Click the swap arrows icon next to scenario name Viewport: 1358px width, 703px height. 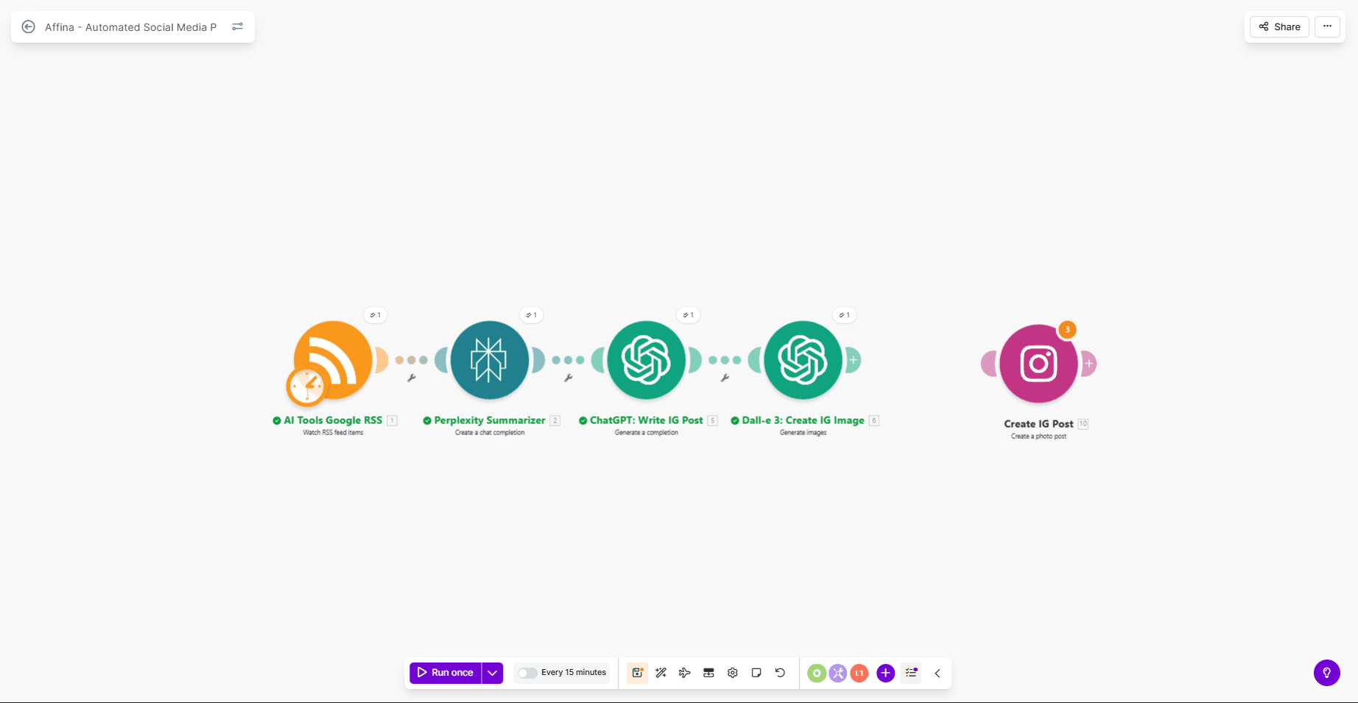(237, 27)
